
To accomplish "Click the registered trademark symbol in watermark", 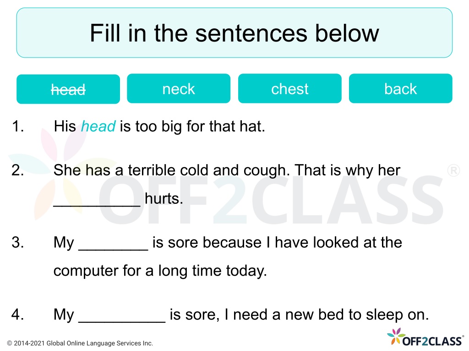I will [453, 170].
